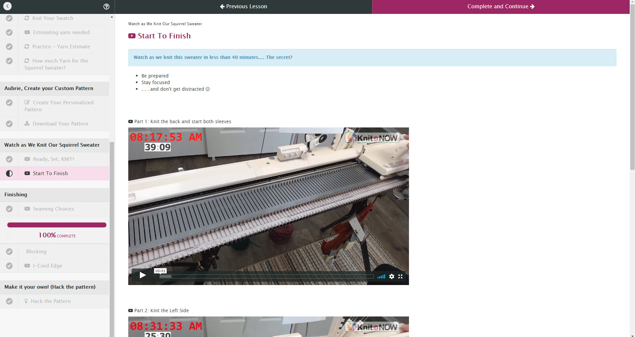Image resolution: width=635 pixels, height=337 pixels.
Task: Click the main page scrollbar
Action: tap(632, 88)
